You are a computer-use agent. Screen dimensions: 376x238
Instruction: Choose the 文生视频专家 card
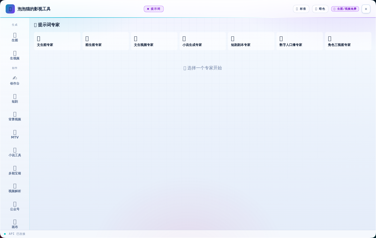pyautogui.click(x=154, y=41)
